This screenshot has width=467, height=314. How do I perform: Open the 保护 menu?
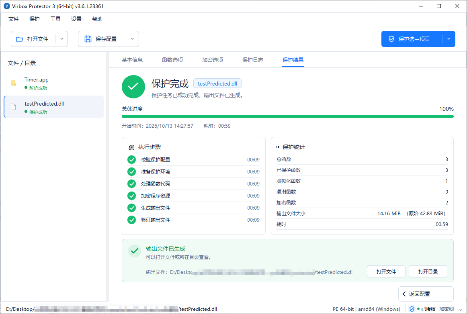[x=35, y=19]
